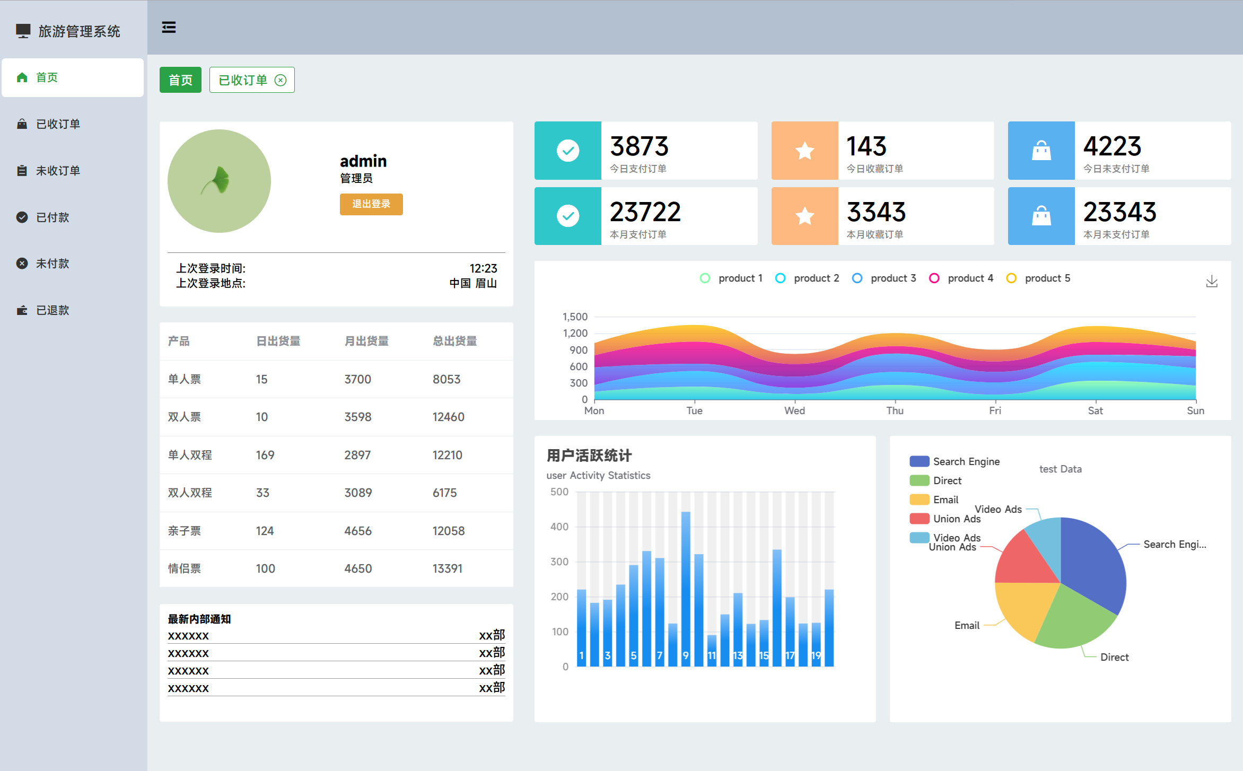Toggle product 2 series in chart legend
Screen dimensions: 1243x771
[x=807, y=278]
